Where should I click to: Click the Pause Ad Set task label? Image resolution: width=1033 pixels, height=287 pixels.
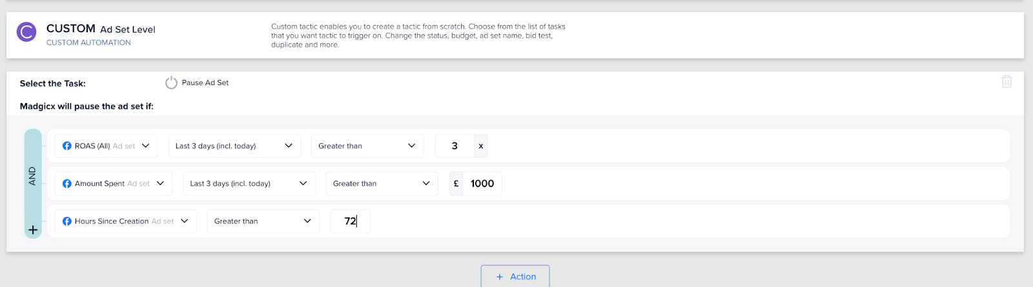[205, 83]
